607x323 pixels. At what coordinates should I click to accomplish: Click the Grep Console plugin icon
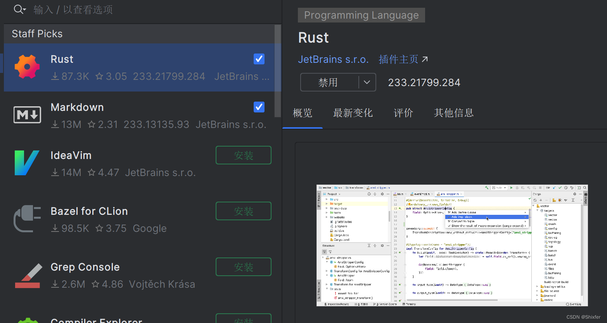(28, 275)
